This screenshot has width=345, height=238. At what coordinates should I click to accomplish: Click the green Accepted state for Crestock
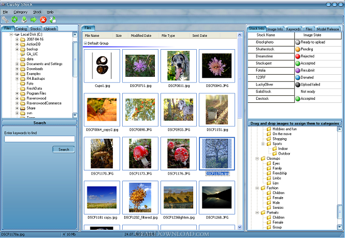pyautogui.click(x=297, y=98)
